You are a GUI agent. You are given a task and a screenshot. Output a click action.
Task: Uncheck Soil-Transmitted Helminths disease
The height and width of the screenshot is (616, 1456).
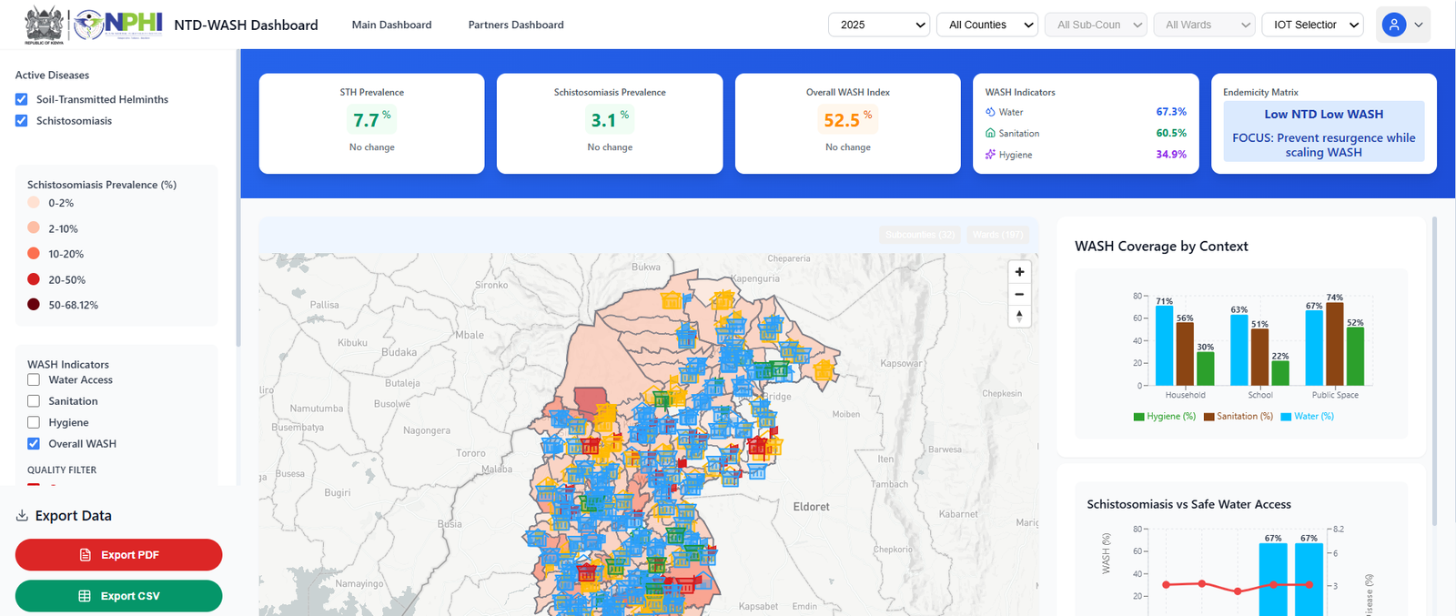tap(22, 99)
